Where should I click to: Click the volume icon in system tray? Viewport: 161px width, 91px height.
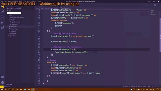pos(144,89)
